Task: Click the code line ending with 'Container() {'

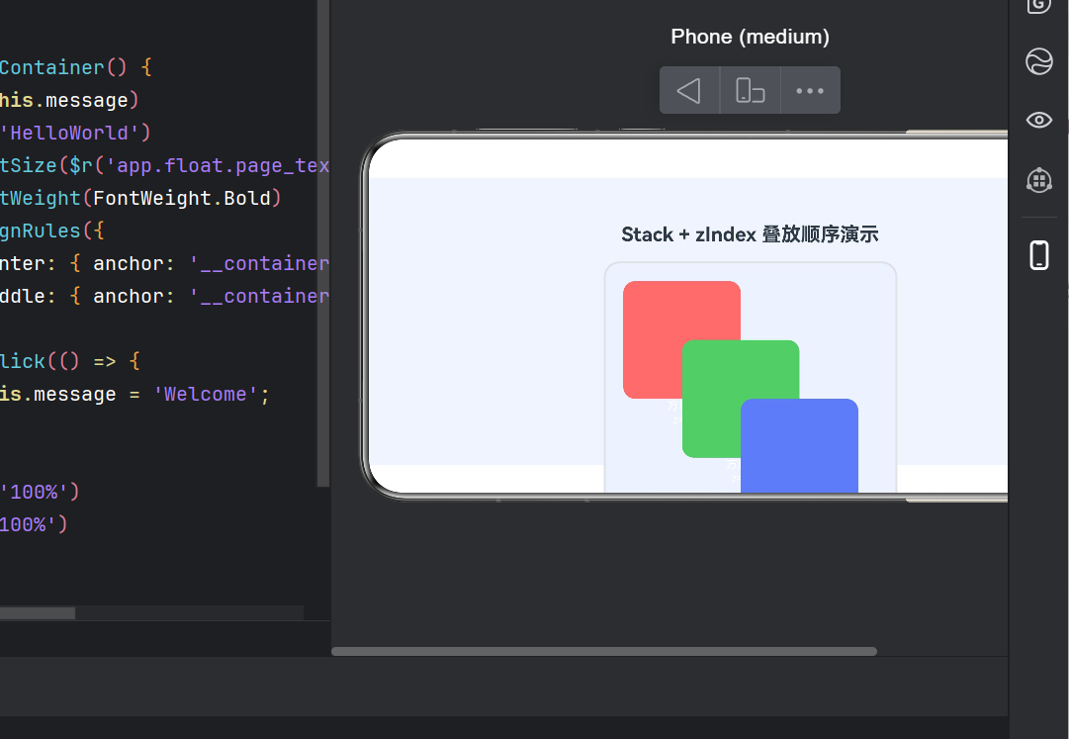Action: coord(76,67)
